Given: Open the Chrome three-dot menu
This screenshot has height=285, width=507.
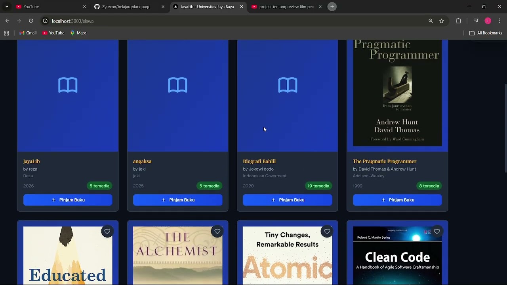Looking at the screenshot, I should pyautogui.click(x=500, y=21).
